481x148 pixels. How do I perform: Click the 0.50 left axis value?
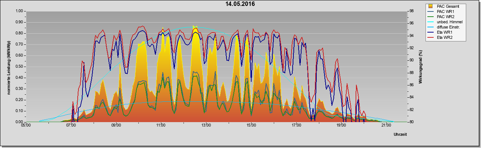(x=19, y=67)
